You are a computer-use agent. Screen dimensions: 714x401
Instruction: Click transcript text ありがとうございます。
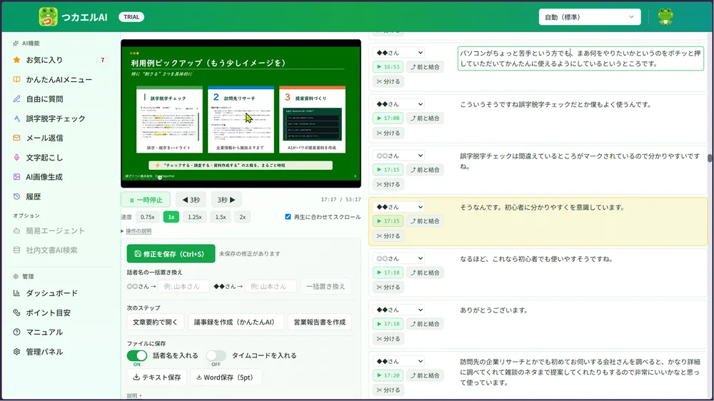494,310
